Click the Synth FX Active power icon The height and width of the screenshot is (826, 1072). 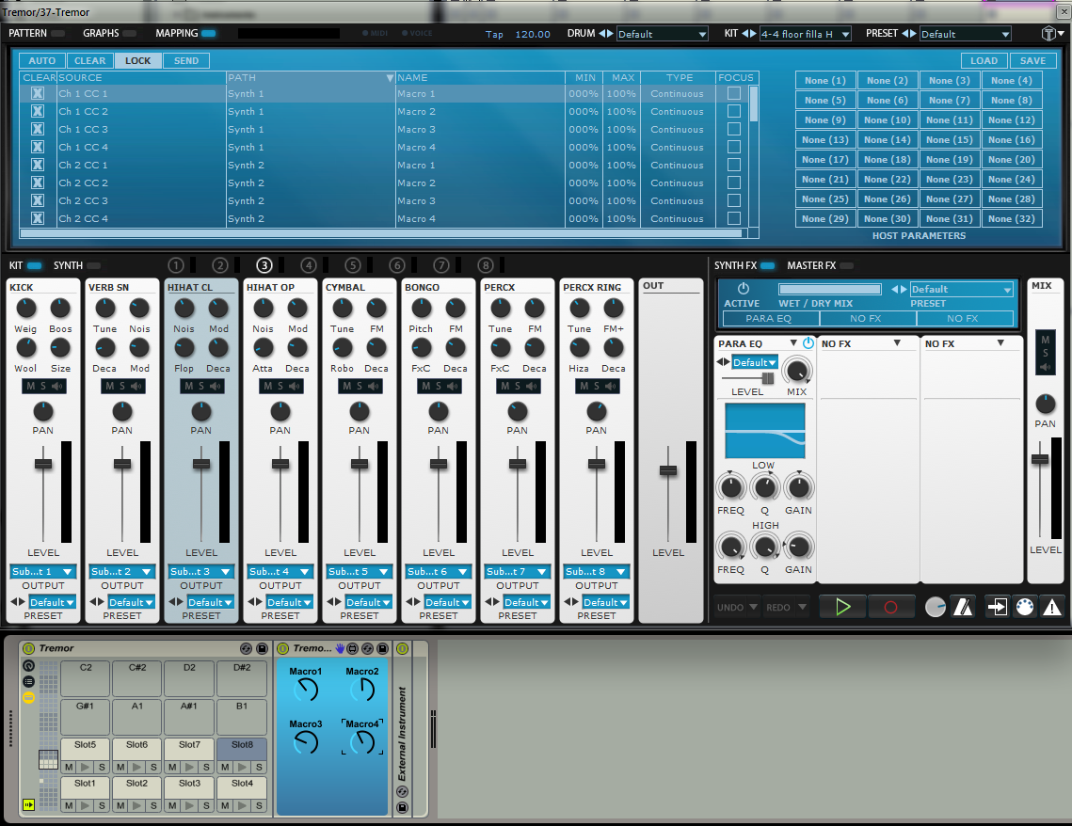pyautogui.click(x=743, y=289)
